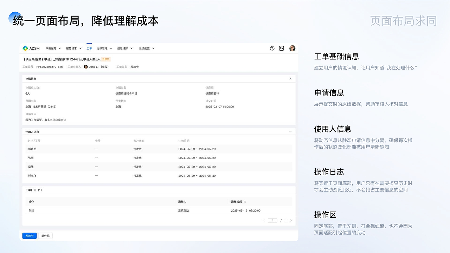Collapse the 使用人信息 section
The height and width of the screenshot is (253, 450).
(x=290, y=131)
